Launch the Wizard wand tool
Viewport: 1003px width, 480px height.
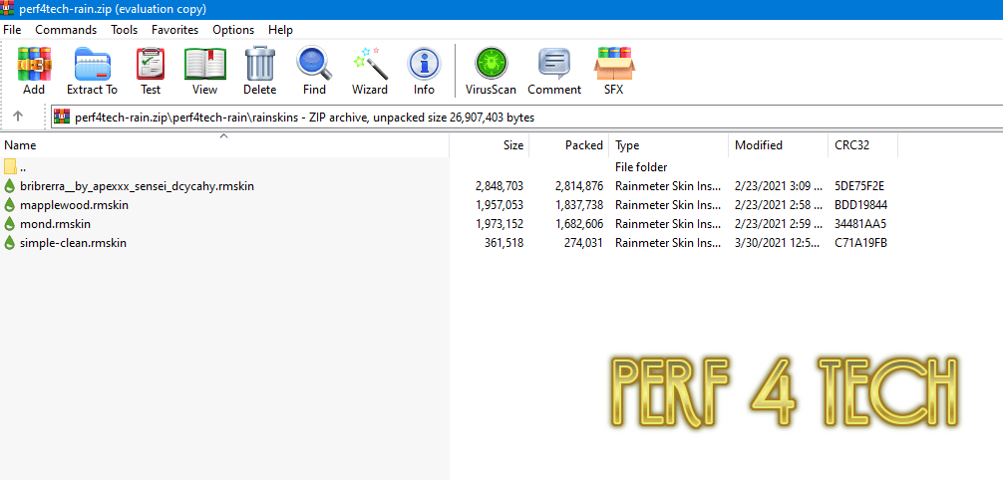tap(370, 64)
